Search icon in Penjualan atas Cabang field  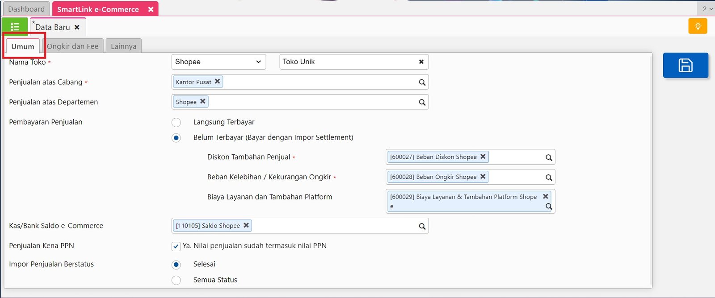(x=422, y=82)
